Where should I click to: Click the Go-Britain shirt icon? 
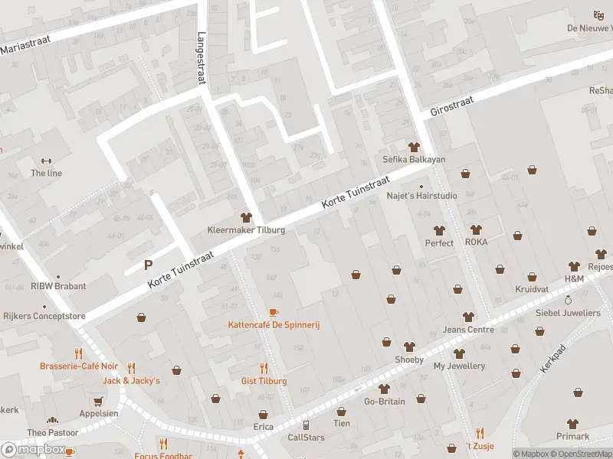pos(383,389)
